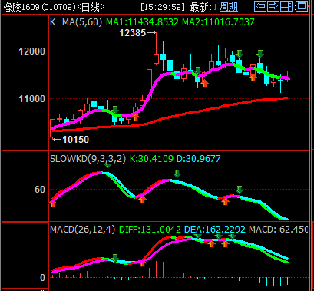Click the right arrow navigation icon
The height and width of the screenshot is (291, 314).
pyautogui.click(x=273, y=6)
